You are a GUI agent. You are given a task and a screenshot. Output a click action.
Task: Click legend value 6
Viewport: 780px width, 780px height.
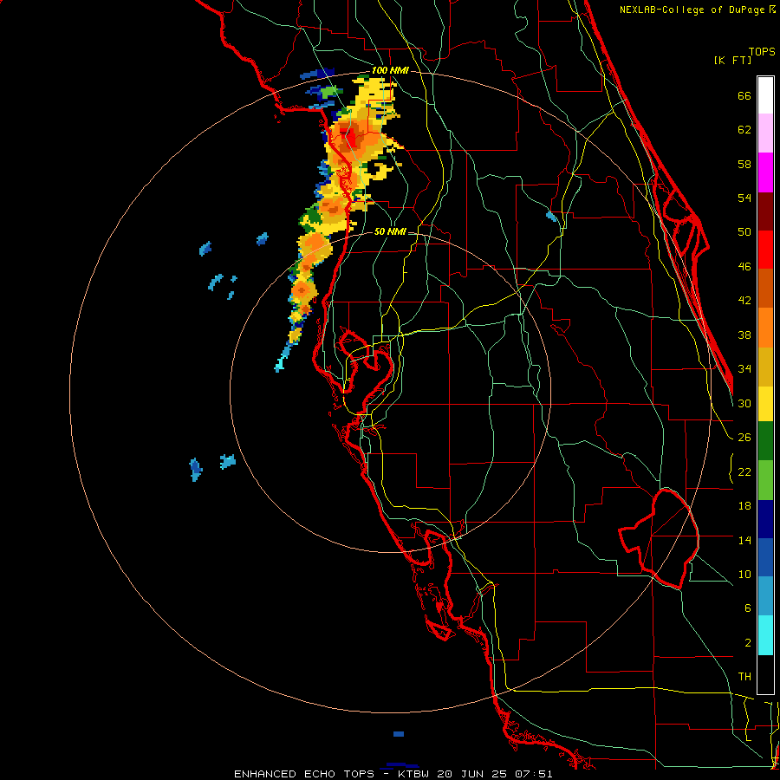click(x=747, y=608)
